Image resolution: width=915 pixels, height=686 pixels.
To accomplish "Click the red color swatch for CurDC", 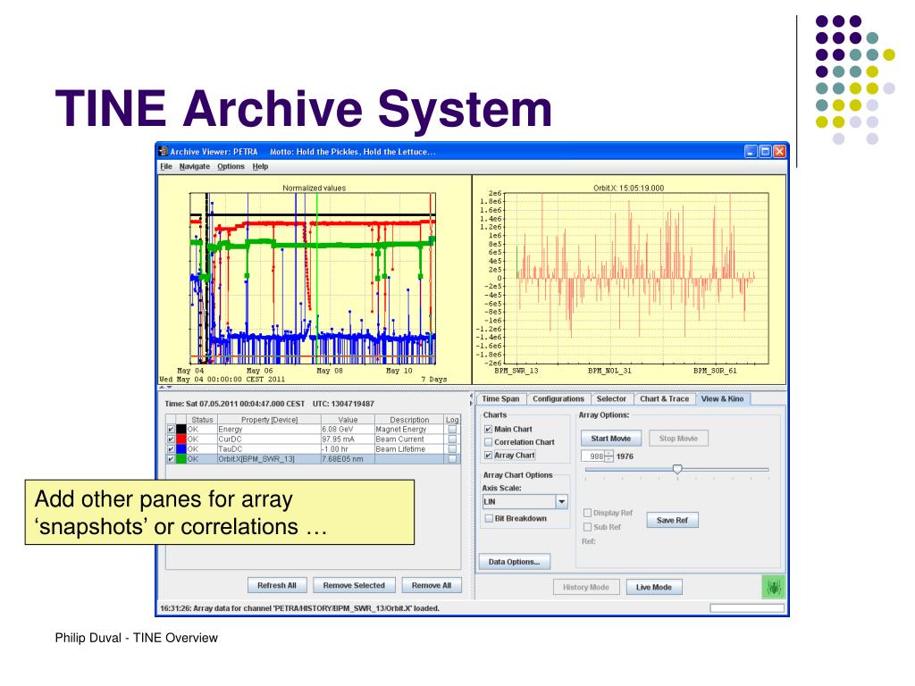I will point(181,439).
